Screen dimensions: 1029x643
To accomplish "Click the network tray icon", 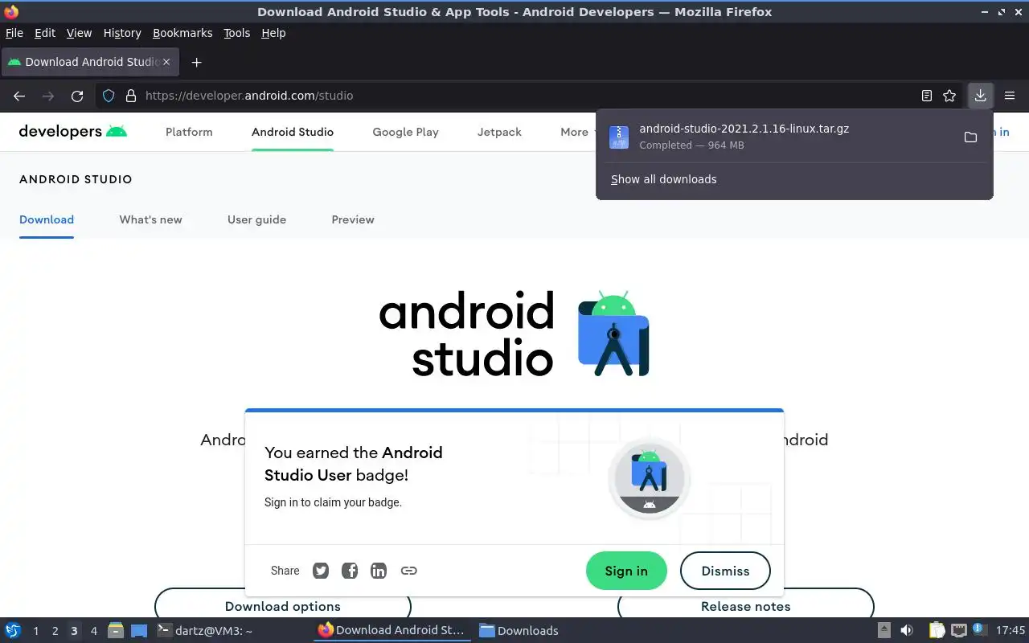I will [958, 630].
